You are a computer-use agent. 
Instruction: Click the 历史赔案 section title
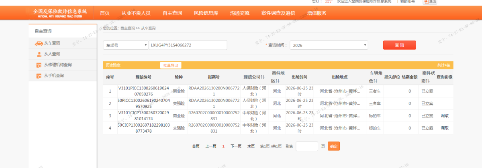(113, 65)
